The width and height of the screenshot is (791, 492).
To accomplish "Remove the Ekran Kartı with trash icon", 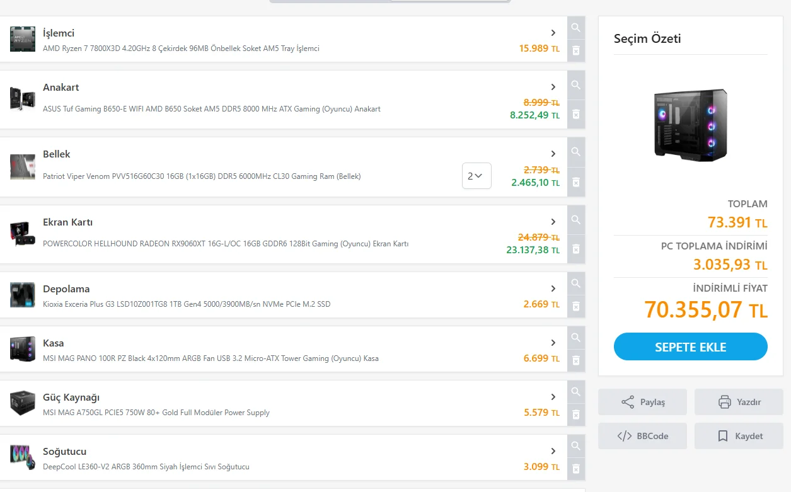I will [576, 249].
